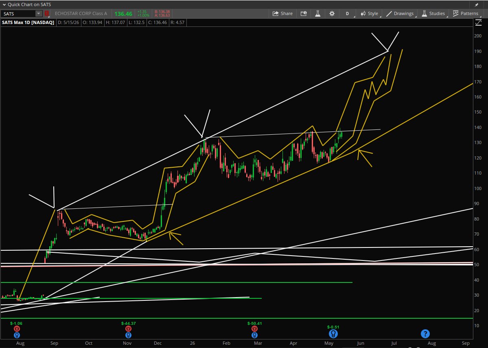The width and height of the screenshot is (488, 348).
Task: Click the close value C: 136.46
Action: pos(158,22)
